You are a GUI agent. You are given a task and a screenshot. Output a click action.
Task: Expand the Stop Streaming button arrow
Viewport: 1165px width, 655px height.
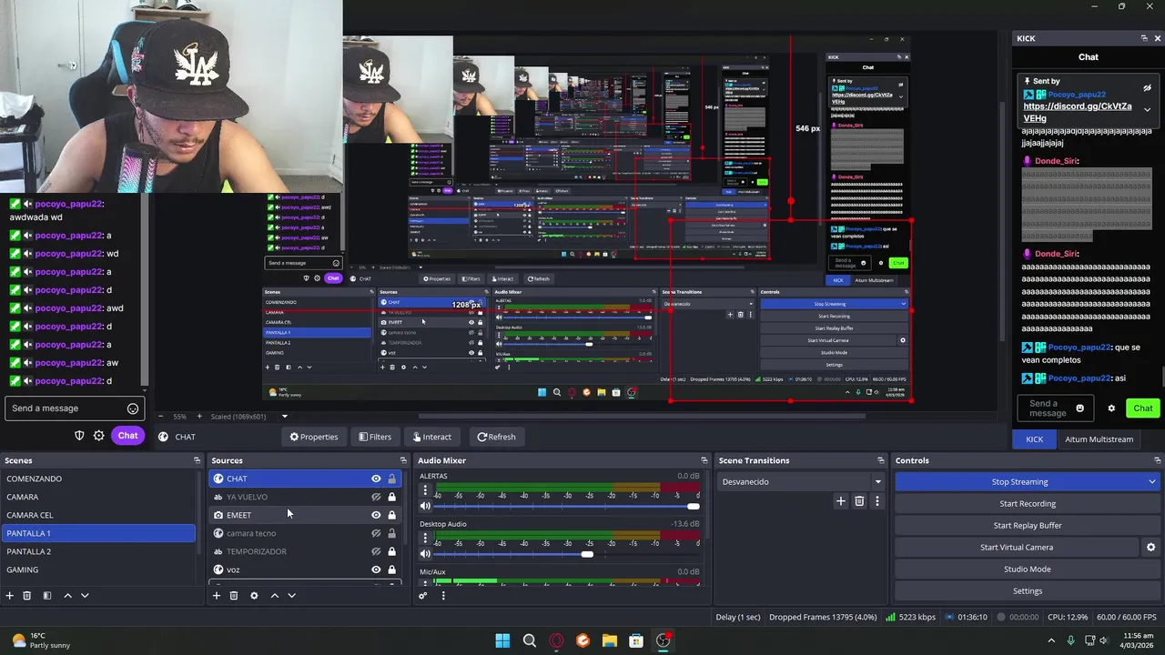coord(1151,482)
